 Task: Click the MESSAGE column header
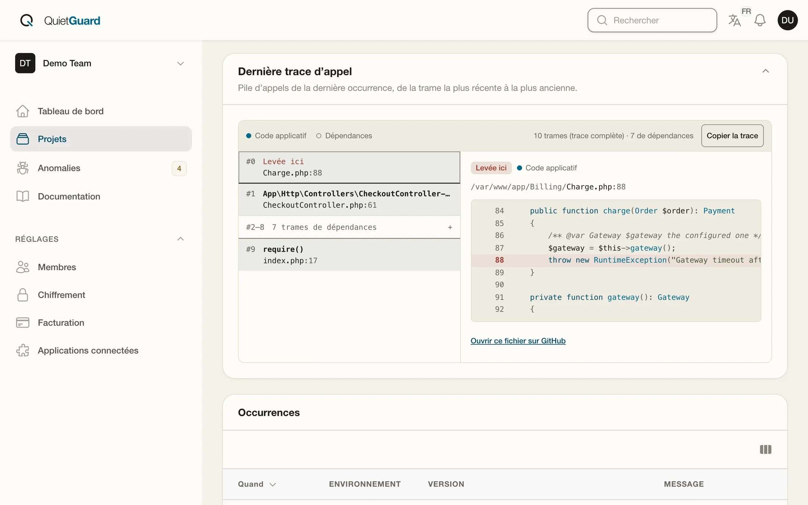pyautogui.click(x=684, y=484)
